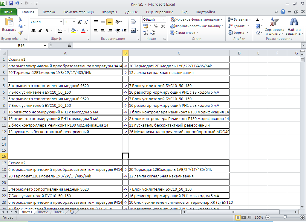Screen dimensions: 306x222
Task: Switch to Рецензирование tab
Action: click(x=160, y=12)
